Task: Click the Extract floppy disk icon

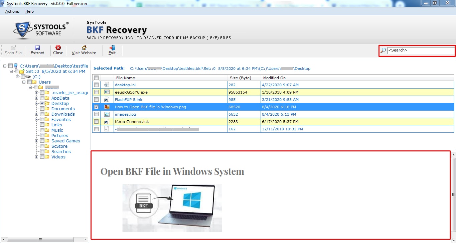Action: (x=37, y=48)
